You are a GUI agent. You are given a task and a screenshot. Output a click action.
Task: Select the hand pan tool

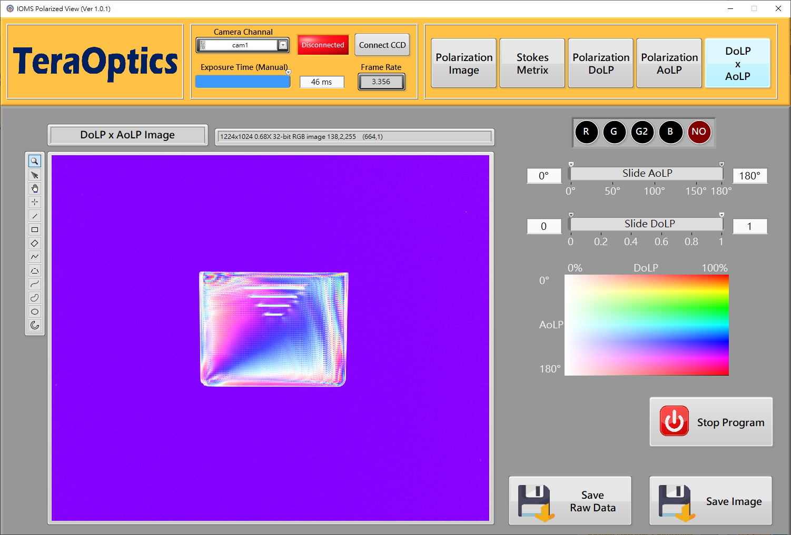35,189
